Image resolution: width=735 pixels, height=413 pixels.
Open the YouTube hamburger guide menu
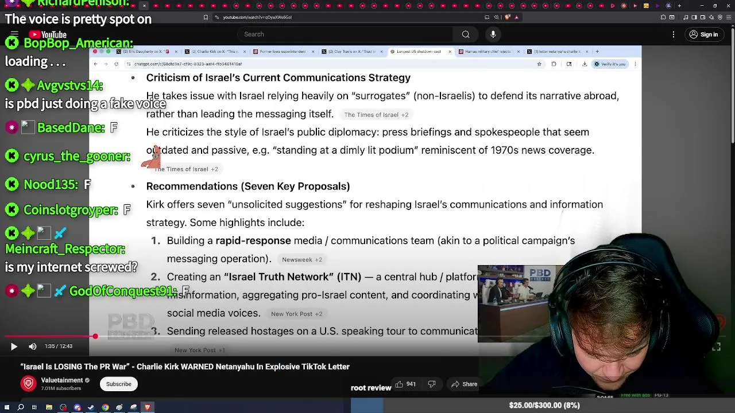(x=14, y=34)
